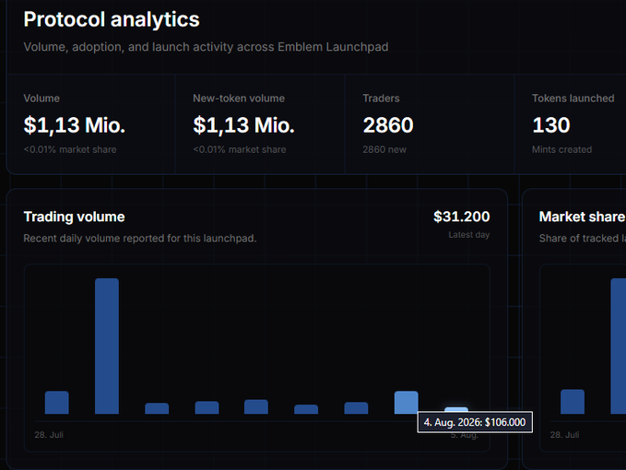The image size is (626, 470).
Task: Click the 'Volume, adoption, and launch activity' subtitle
Action: point(206,47)
